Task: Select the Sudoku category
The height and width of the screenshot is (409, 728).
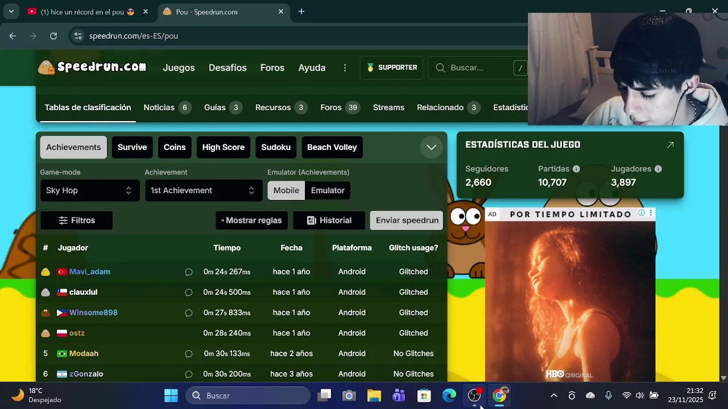Action: (276, 147)
